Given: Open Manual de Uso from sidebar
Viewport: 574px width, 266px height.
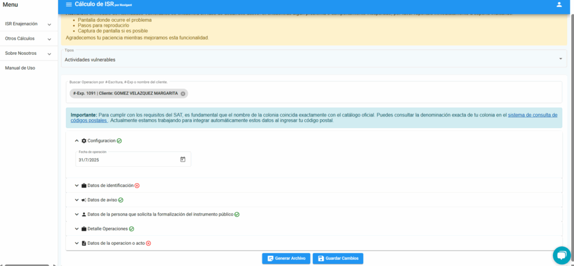Looking at the screenshot, I should 20,68.
